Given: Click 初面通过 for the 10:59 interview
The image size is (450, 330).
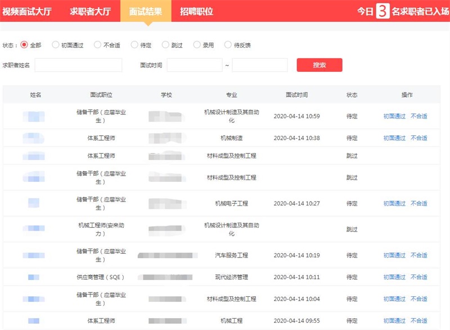Looking at the screenshot, I should click(394, 116).
